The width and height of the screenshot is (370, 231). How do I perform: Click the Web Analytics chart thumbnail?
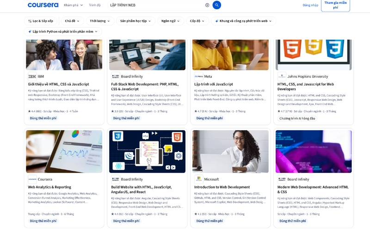tap(64, 152)
